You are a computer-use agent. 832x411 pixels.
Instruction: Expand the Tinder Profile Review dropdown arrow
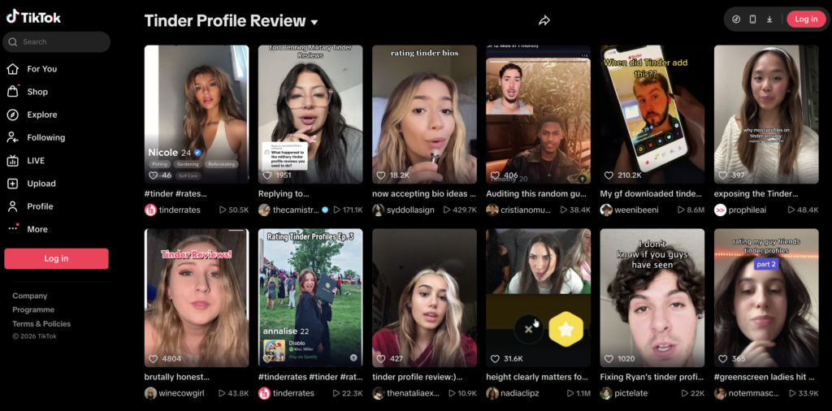pos(314,22)
